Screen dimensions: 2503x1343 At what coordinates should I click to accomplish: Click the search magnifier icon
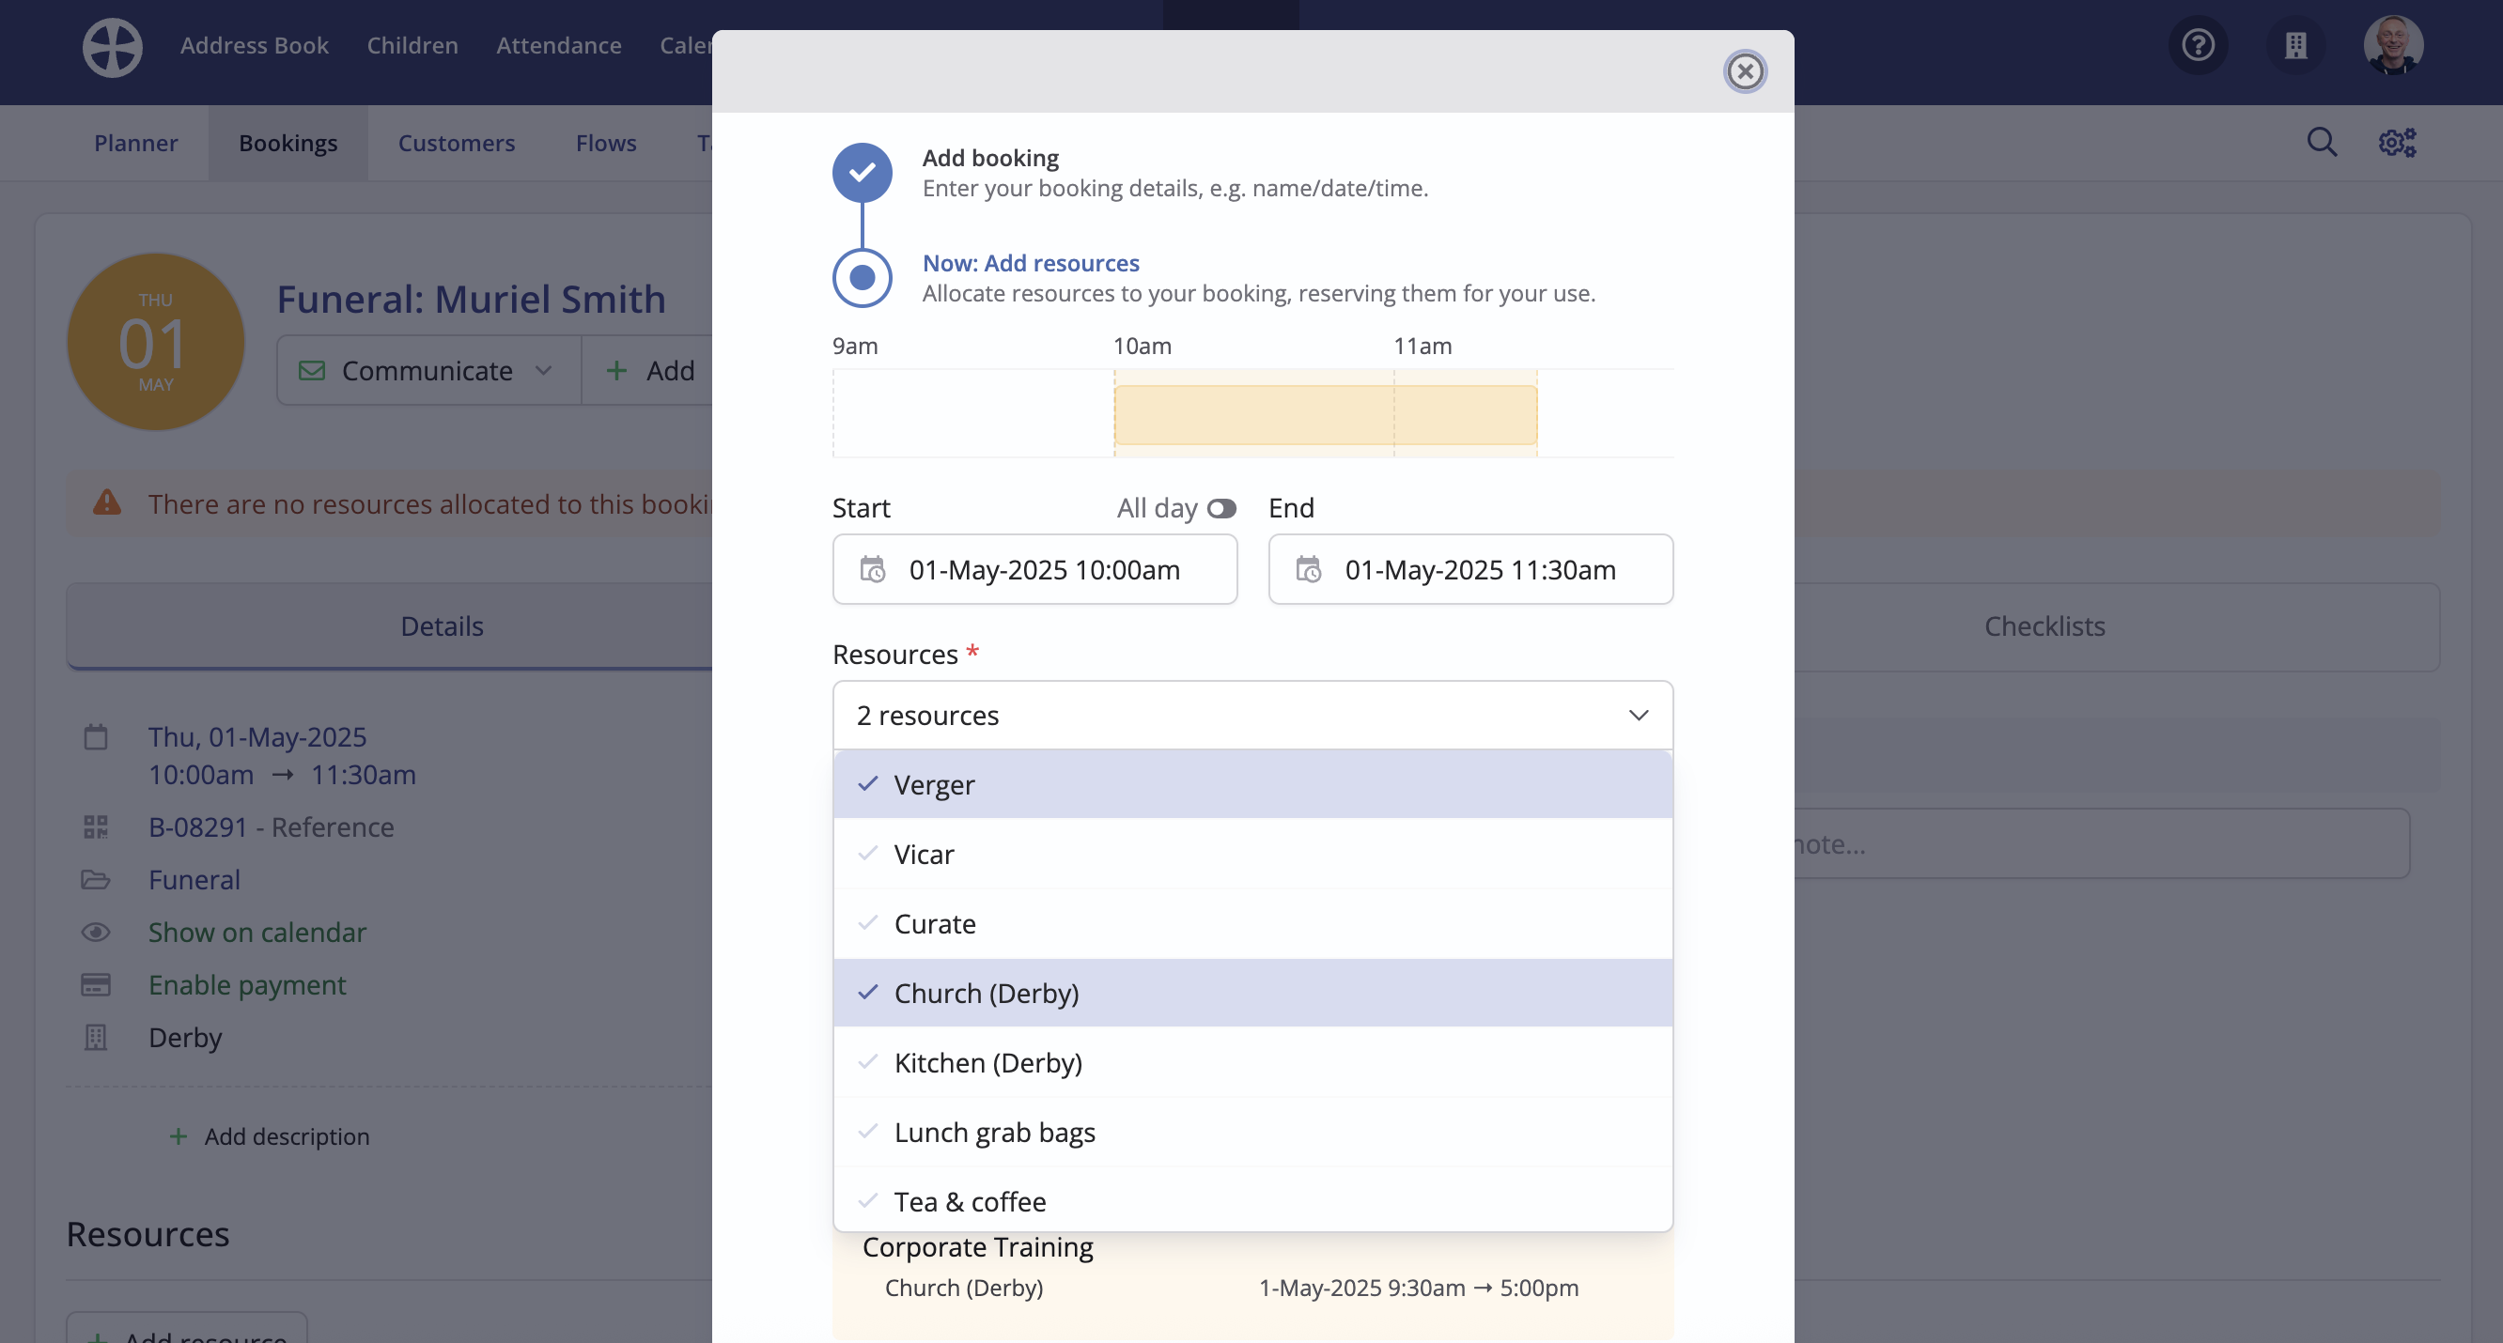(x=2322, y=143)
